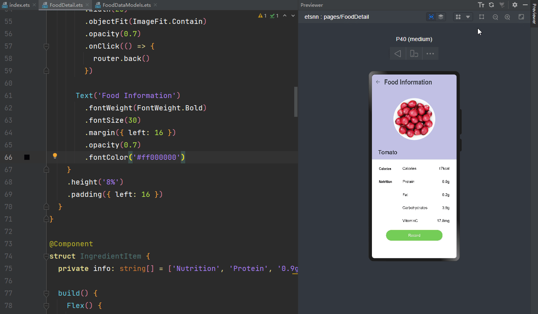Open the three-dots more device options

pos(430,53)
